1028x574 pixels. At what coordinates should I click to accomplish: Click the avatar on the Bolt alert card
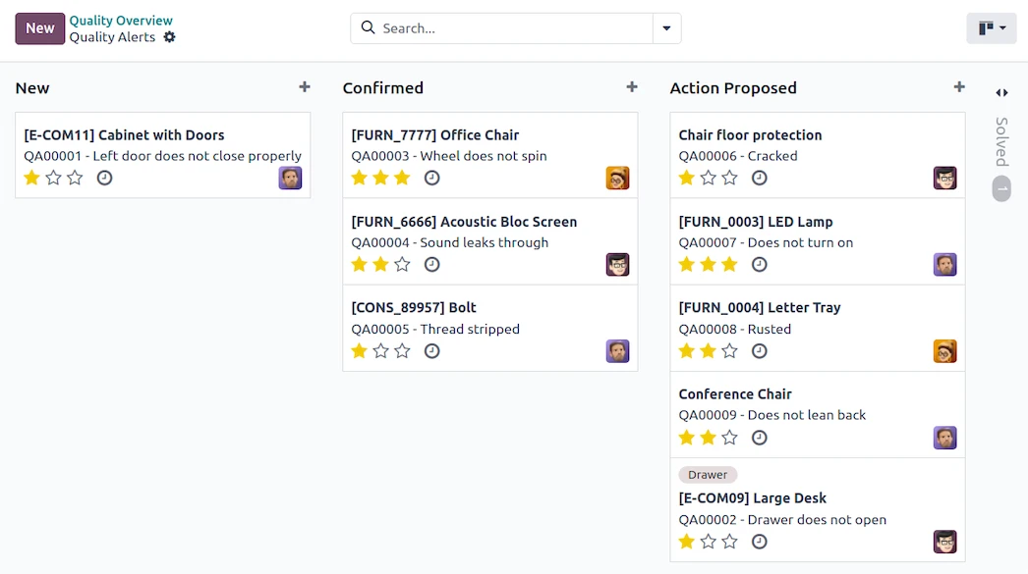tap(617, 350)
